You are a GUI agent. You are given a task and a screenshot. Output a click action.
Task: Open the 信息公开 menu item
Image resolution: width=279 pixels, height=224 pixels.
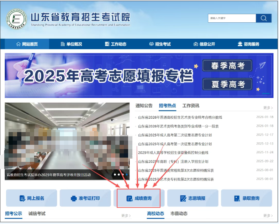[x=204, y=44]
